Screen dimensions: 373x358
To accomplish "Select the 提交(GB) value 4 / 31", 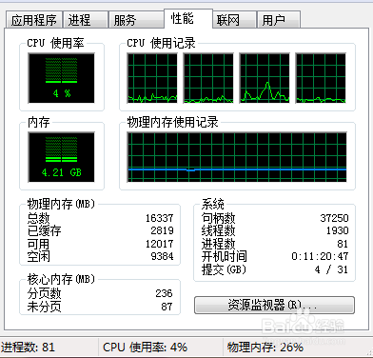I will pos(331,269).
